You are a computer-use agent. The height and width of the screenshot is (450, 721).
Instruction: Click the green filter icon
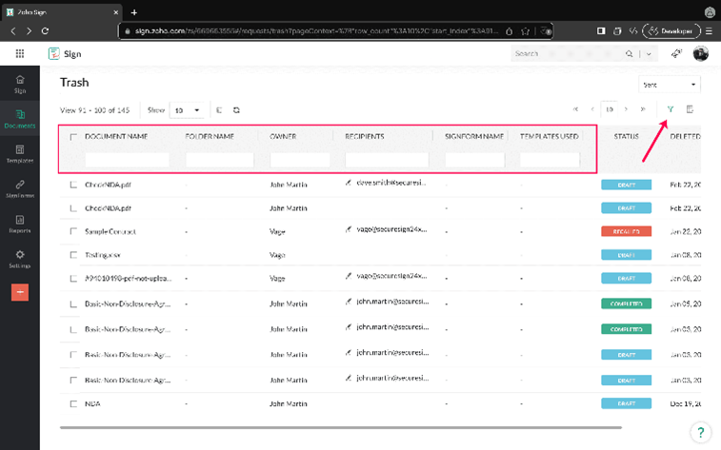pyautogui.click(x=671, y=109)
